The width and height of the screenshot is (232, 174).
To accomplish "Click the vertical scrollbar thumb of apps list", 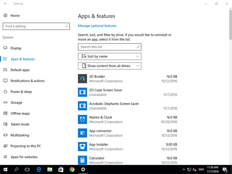I will click(231, 25).
